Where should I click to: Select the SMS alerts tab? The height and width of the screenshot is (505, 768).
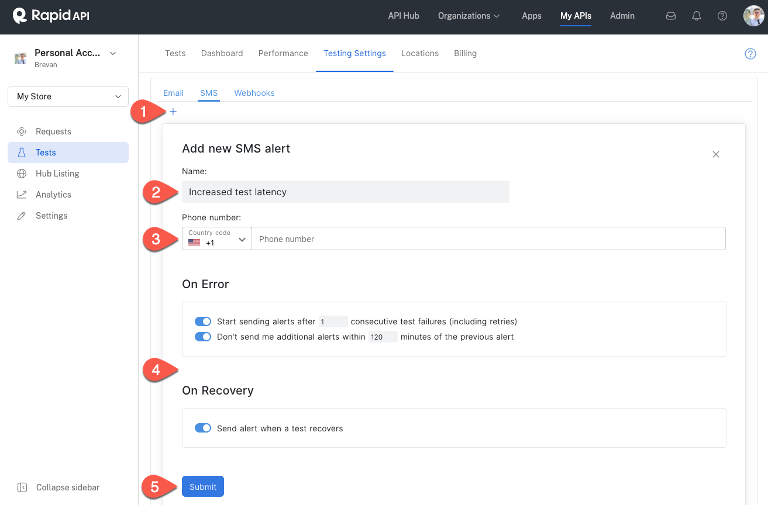pyautogui.click(x=209, y=93)
